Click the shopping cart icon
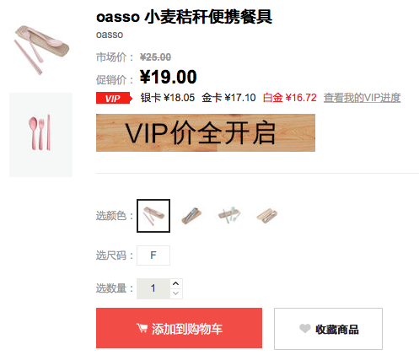Screen dimensions: 419x355 click(142, 328)
